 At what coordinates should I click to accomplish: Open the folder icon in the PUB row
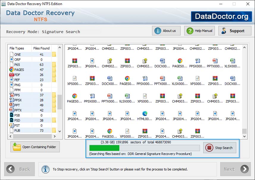click(x=54, y=130)
